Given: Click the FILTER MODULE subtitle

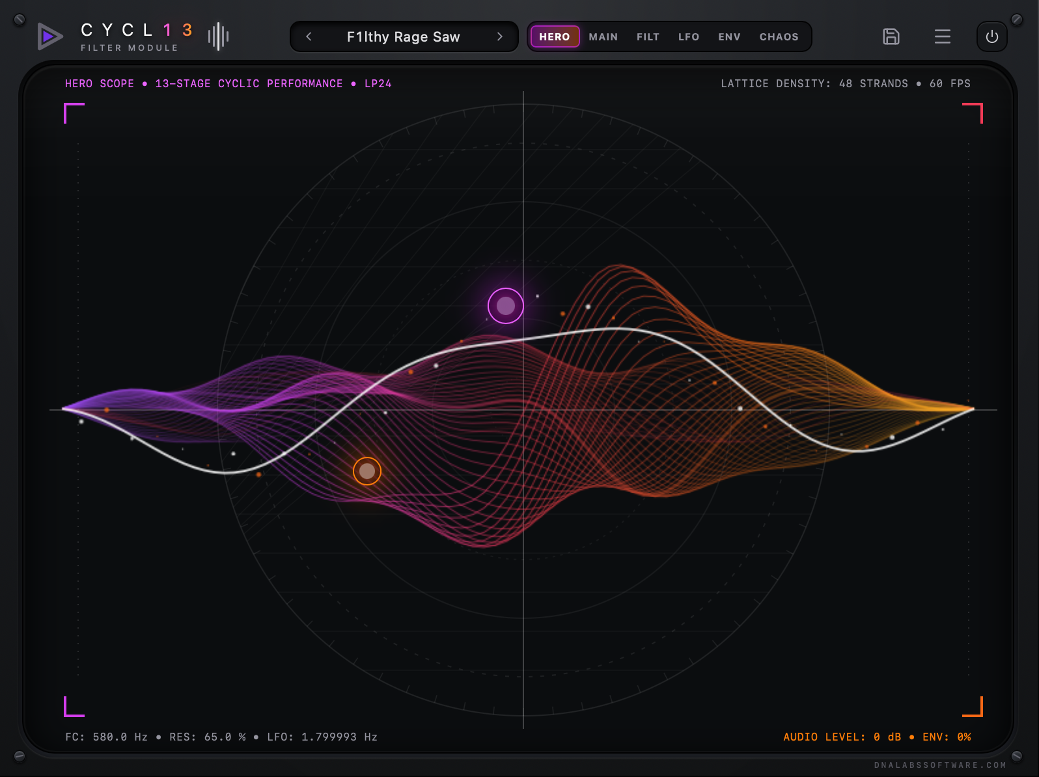Looking at the screenshot, I should [x=130, y=48].
